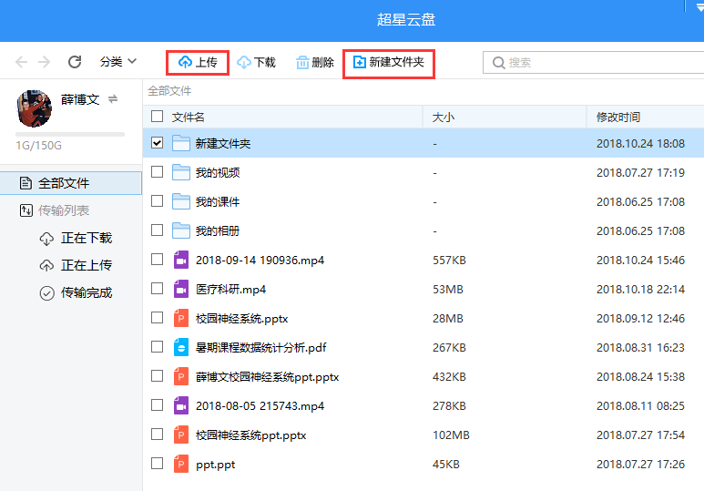Select the 我的视频 folder name
This screenshot has height=491, width=704.
[218, 173]
